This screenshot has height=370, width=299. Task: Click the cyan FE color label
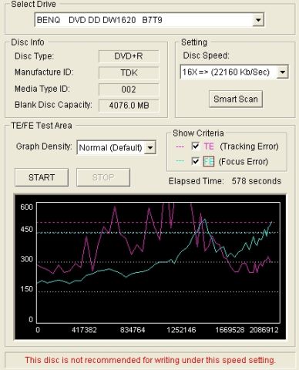pos(209,162)
